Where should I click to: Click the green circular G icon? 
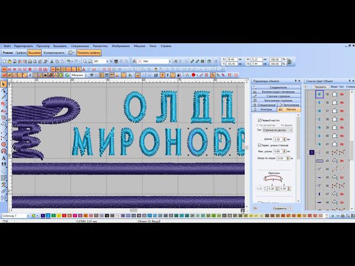[x=67, y=75]
